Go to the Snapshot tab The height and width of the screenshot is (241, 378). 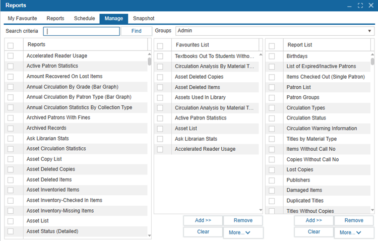click(x=144, y=18)
